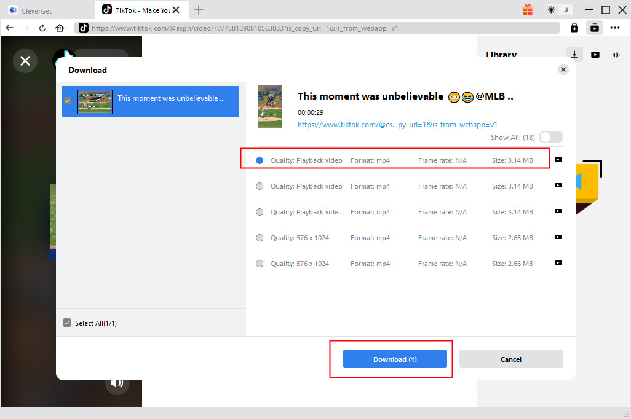Reload the current page

click(42, 28)
